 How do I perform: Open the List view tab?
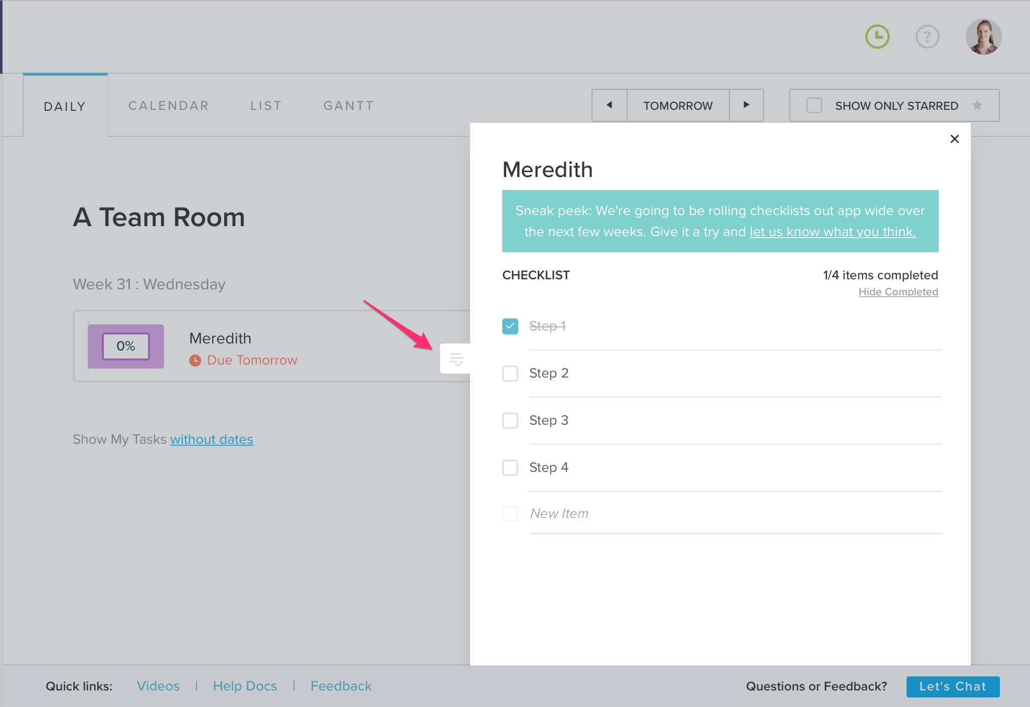[x=266, y=106]
